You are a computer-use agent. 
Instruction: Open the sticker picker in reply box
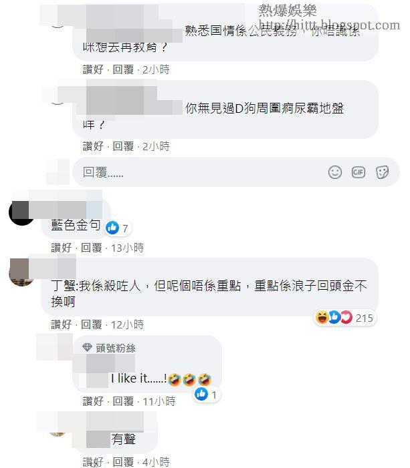click(x=382, y=172)
